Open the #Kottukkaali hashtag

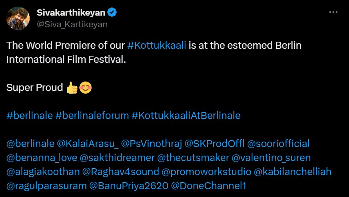point(158,45)
